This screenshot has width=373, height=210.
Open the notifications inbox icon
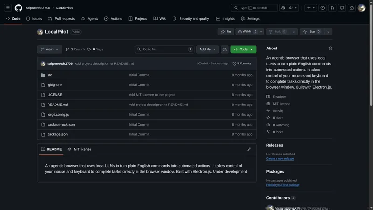352,8
